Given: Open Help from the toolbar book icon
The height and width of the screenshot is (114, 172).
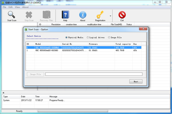Looking at the screenshot, I should click(65, 15).
